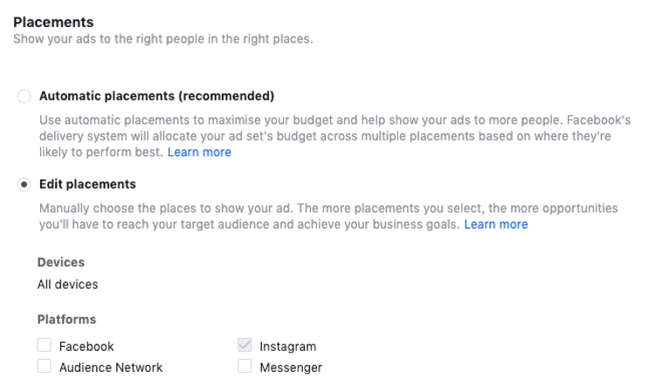Viewport: 655px width, 385px height.
Task: Click the 'Edit placements' label text
Action: pos(87,184)
